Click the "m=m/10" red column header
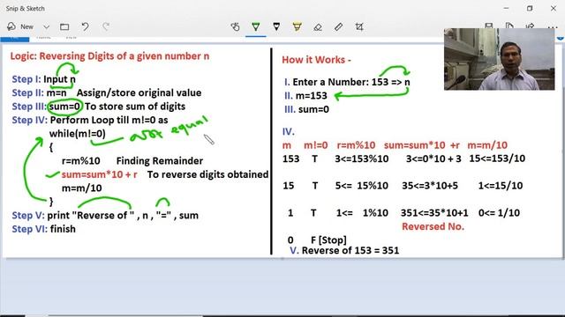565x317 pixels. point(487,145)
